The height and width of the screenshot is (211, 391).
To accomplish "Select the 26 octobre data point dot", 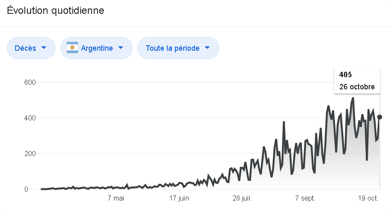I will point(380,117).
